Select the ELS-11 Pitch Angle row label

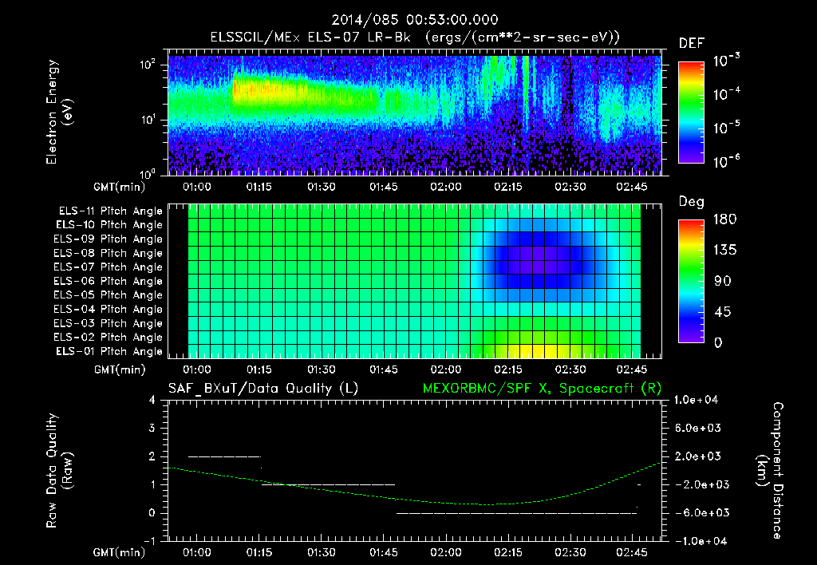[x=110, y=211]
